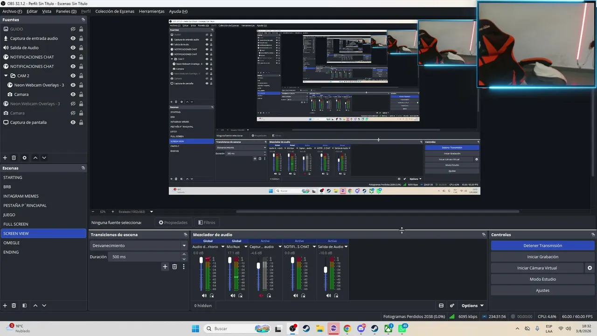This screenshot has height=336, width=597.
Task: Remove transition with the trash icon
Action: pos(174,266)
